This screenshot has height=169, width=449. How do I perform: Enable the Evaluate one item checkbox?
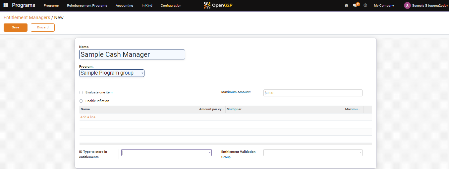coord(81,92)
